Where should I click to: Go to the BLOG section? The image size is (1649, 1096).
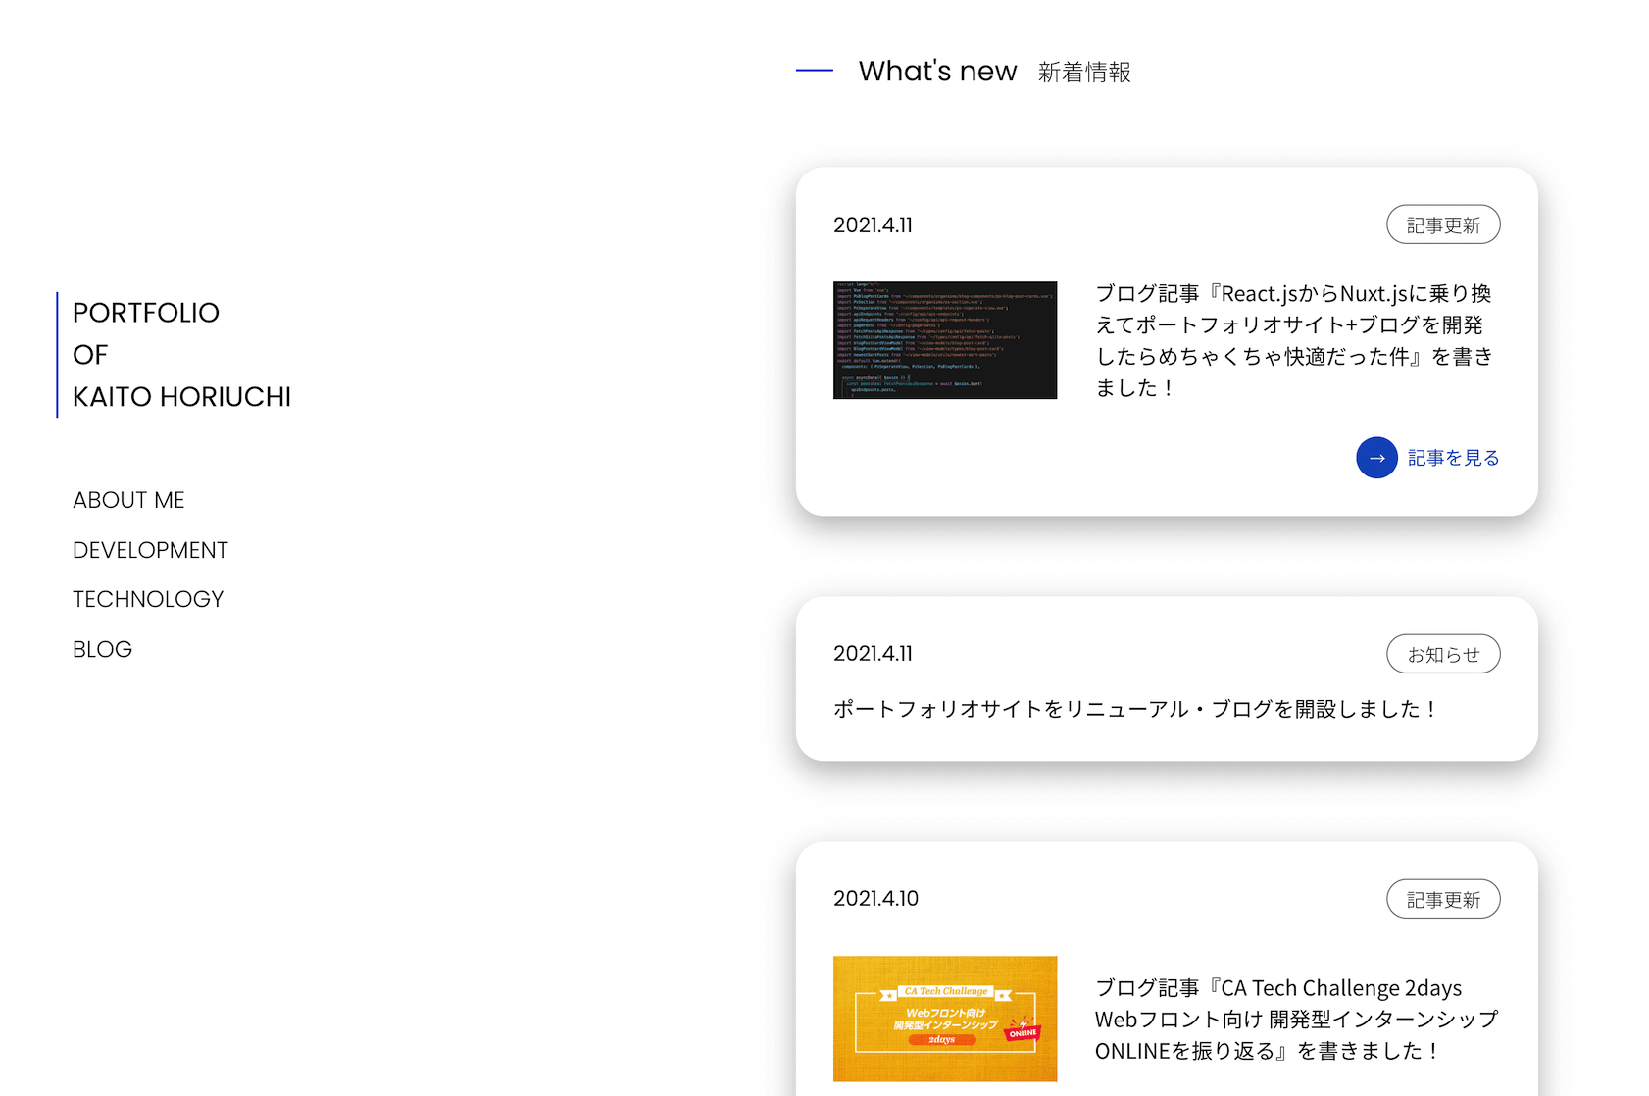pyautogui.click(x=102, y=648)
